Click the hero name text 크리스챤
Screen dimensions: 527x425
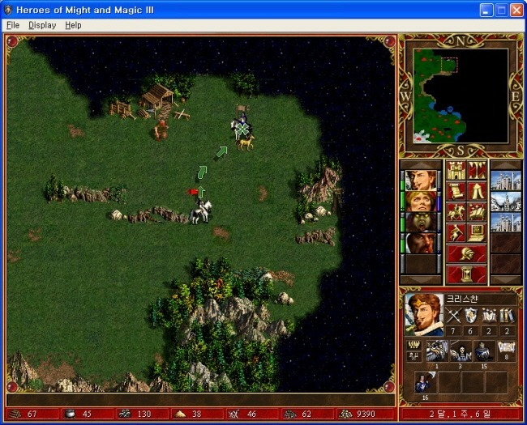462,299
